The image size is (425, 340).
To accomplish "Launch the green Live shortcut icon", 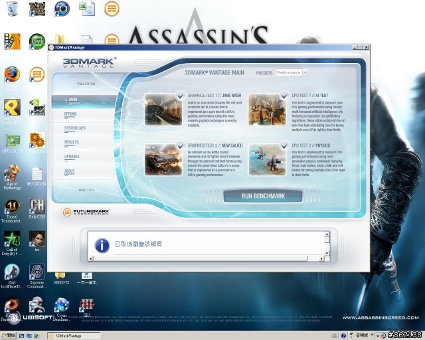I will pyautogui.click(x=37, y=41).
